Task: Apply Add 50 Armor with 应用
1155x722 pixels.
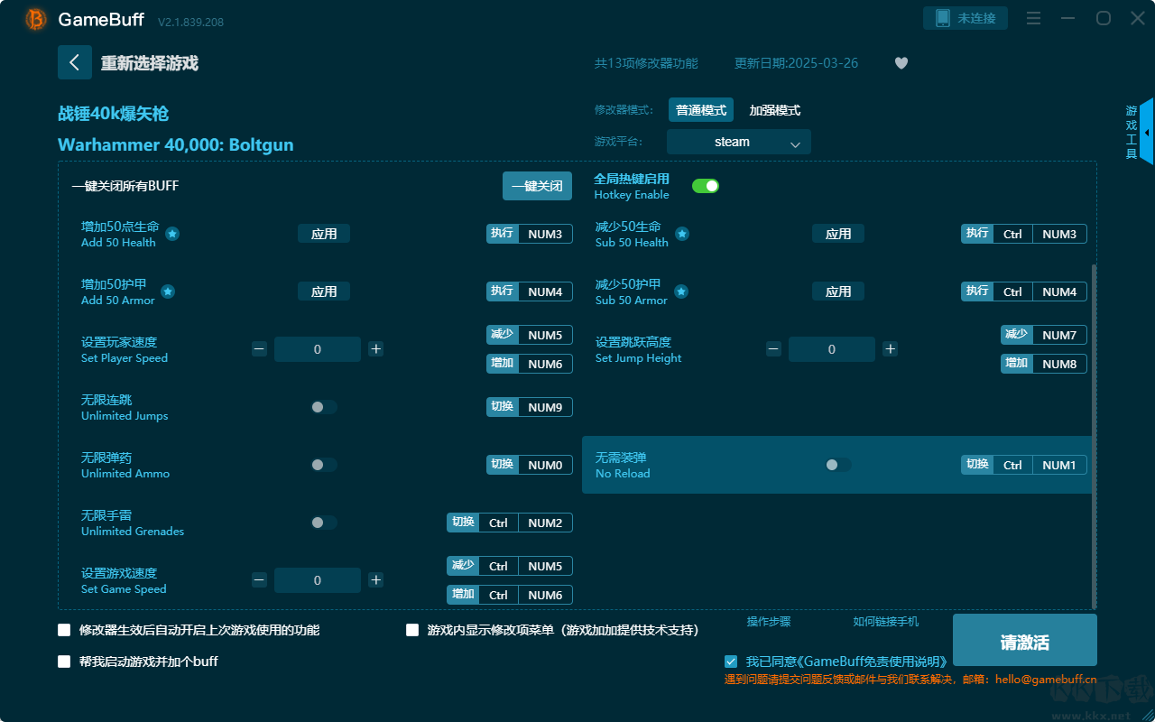Action: (324, 292)
